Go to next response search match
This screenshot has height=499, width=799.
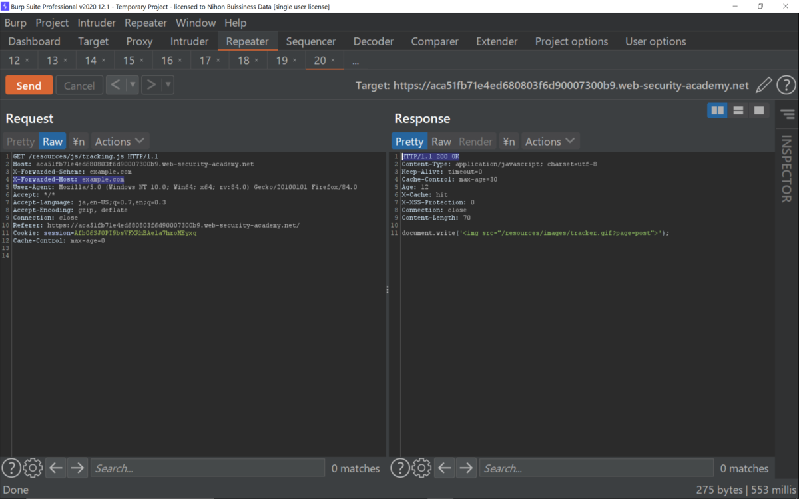466,468
